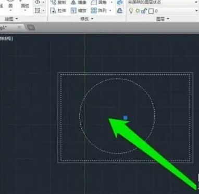Select the Mirror (镜像) tool
199x194 pixels.
[79, 3]
